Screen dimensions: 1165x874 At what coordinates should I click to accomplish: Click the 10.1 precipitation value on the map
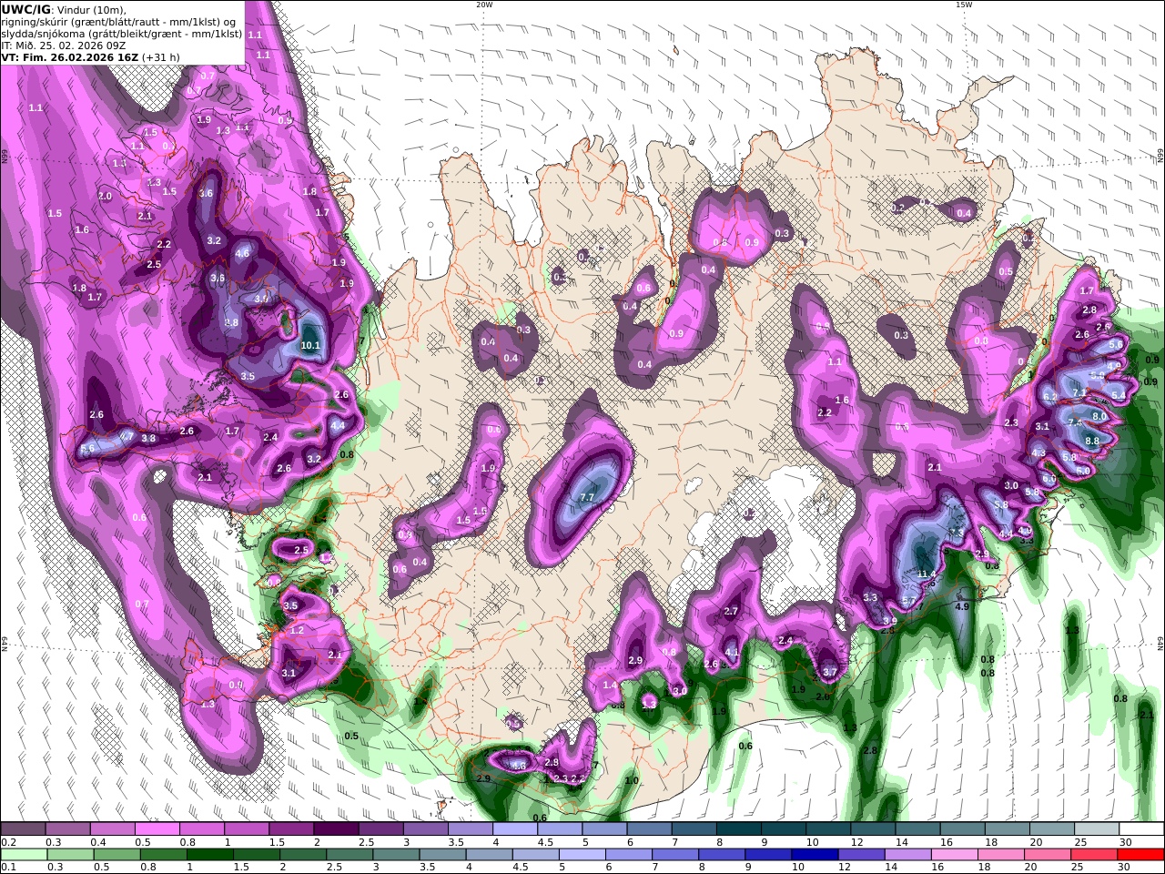(310, 345)
